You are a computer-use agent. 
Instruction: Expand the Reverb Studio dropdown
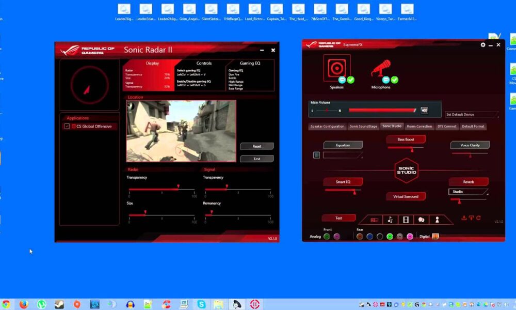tap(469, 192)
